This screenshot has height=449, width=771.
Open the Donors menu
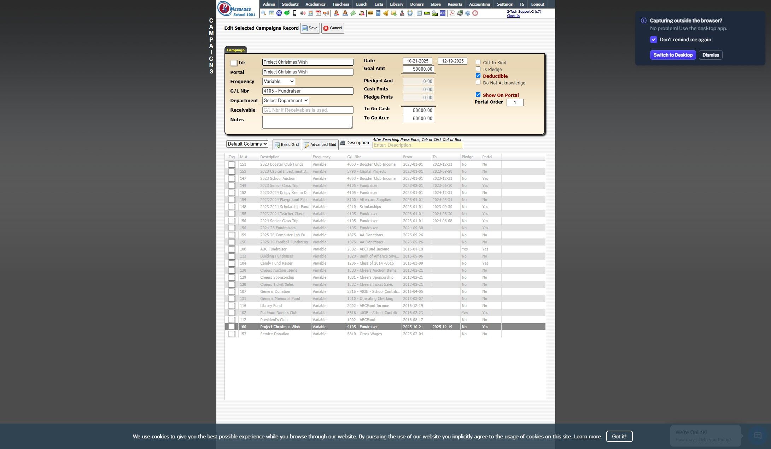point(416,4)
